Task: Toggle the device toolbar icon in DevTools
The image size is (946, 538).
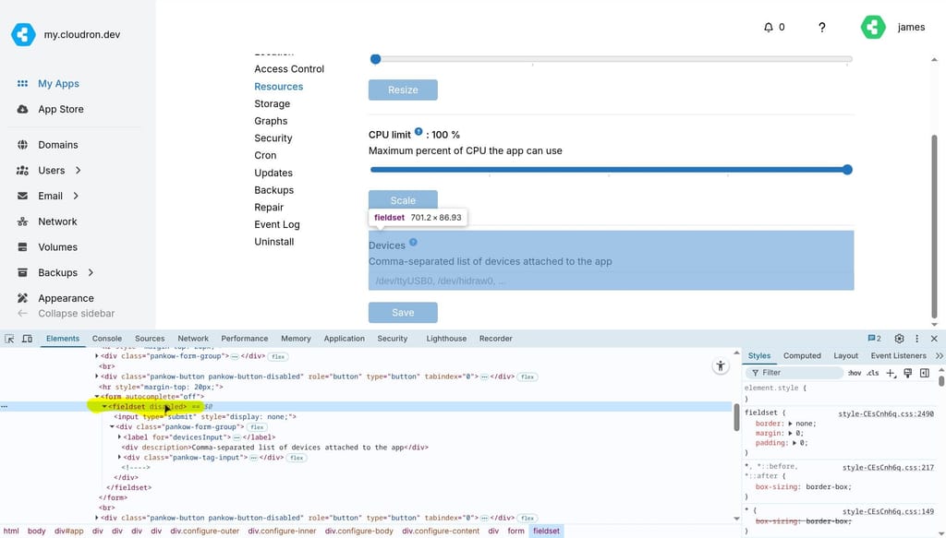Action: pos(27,339)
